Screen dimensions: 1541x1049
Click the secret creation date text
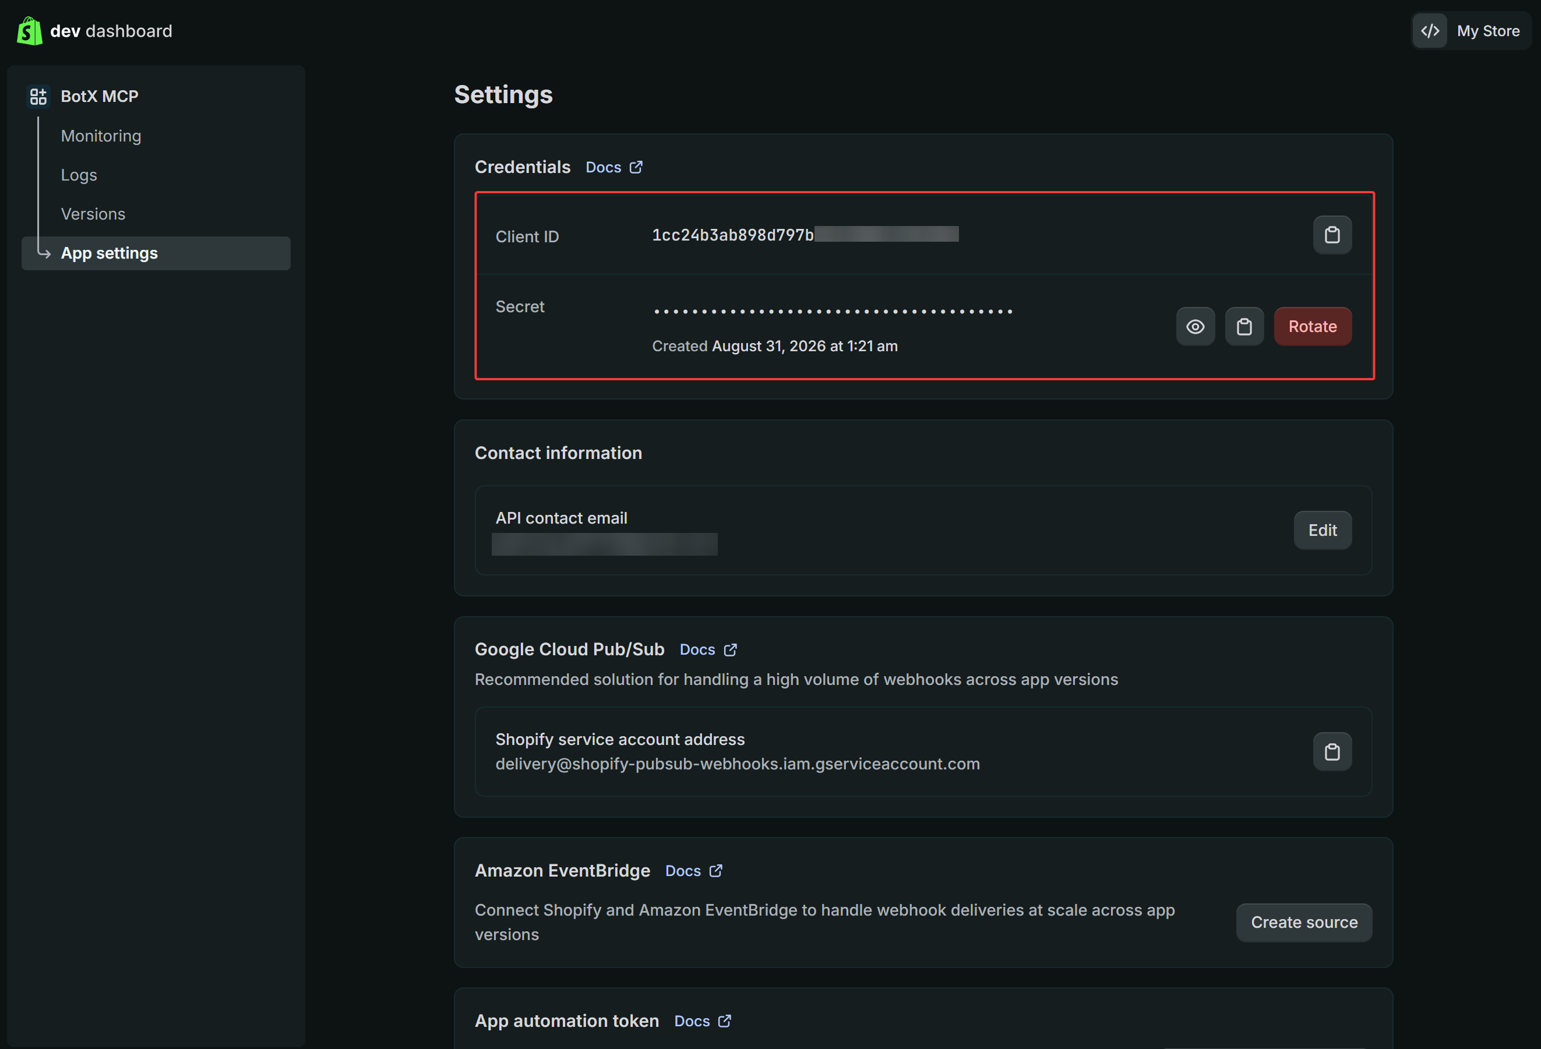pyautogui.click(x=774, y=346)
